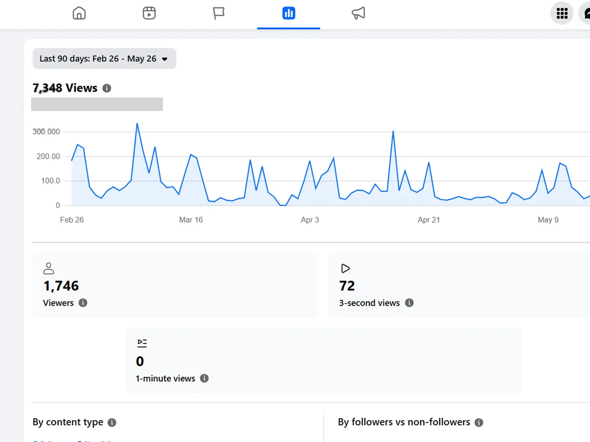Image resolution: width=590 pixels, height=442 pixels.
Task: Click the dropdown arrow next to May 26
Action: tap(165, 59)
